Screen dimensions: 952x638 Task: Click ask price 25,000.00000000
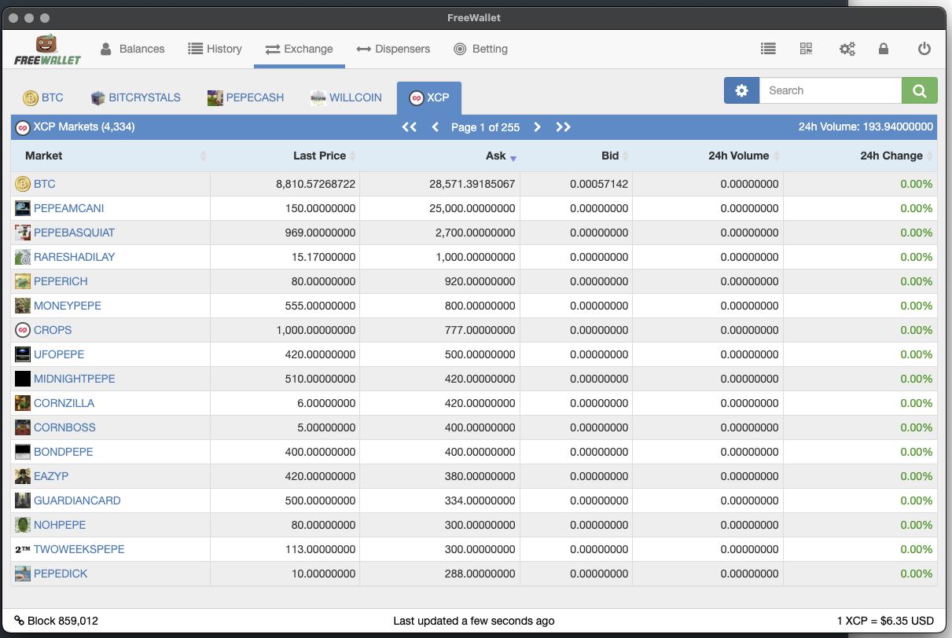[472, 208]
